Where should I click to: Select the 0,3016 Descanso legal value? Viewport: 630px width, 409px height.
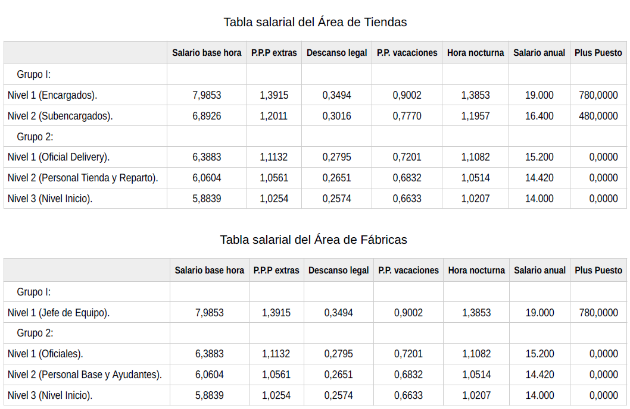pos(336,116)
